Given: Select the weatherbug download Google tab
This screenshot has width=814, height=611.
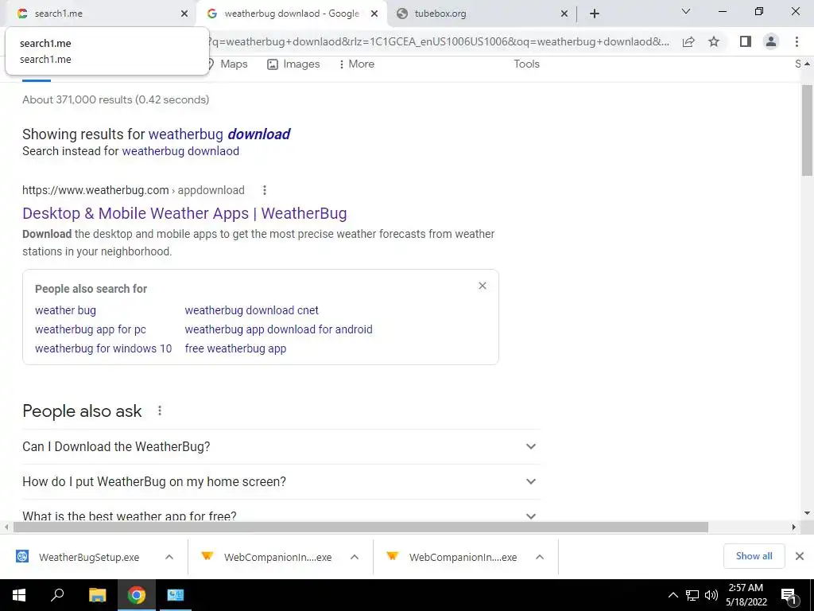Looking at the screenshot, I should (x=291, y=14).
